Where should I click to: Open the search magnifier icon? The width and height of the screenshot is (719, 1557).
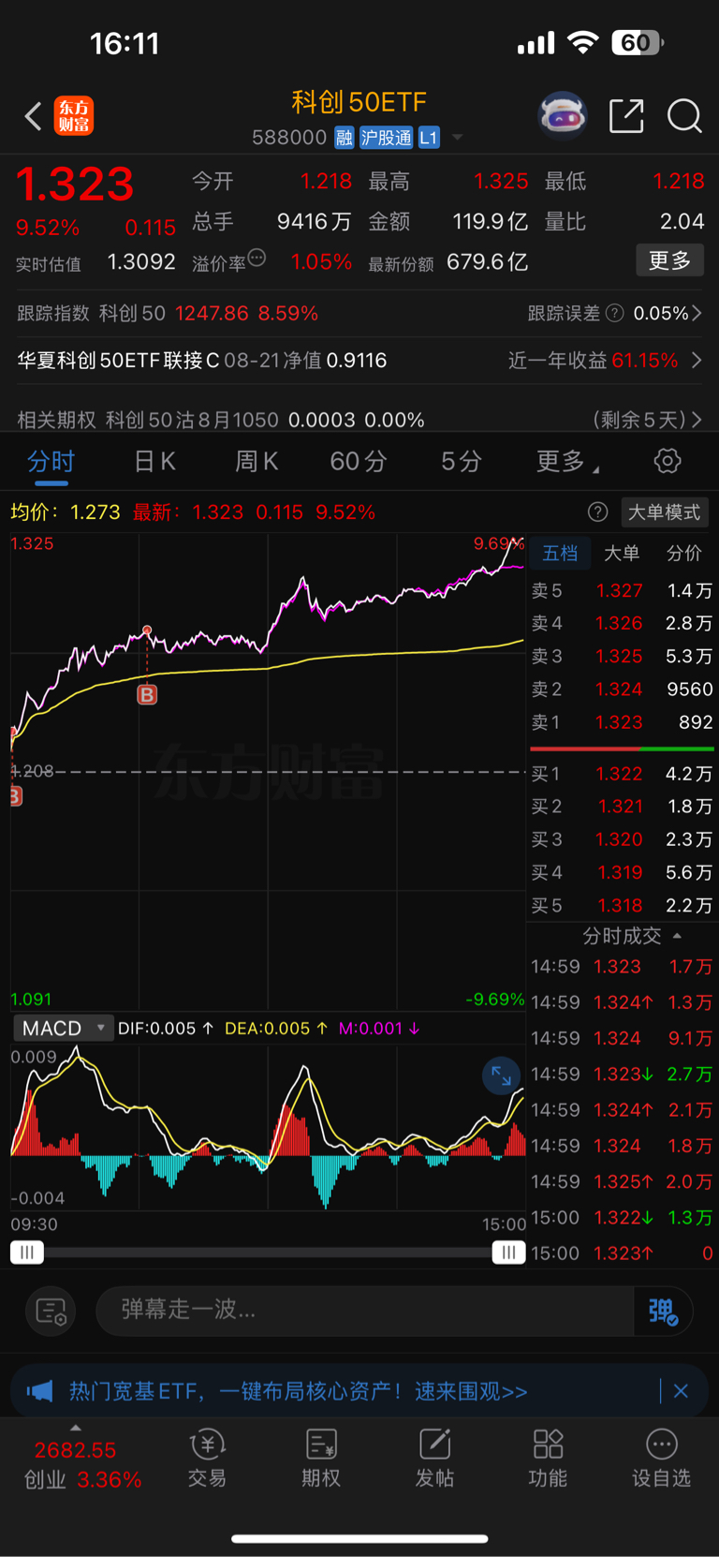[x=684, y=116]
